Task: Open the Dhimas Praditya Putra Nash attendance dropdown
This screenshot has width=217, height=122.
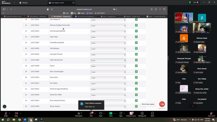Action: tap(108, 26)
